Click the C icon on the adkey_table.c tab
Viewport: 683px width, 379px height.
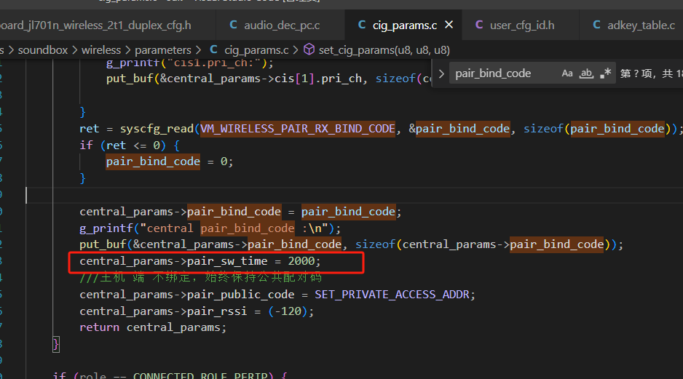[x=597, y=25]
